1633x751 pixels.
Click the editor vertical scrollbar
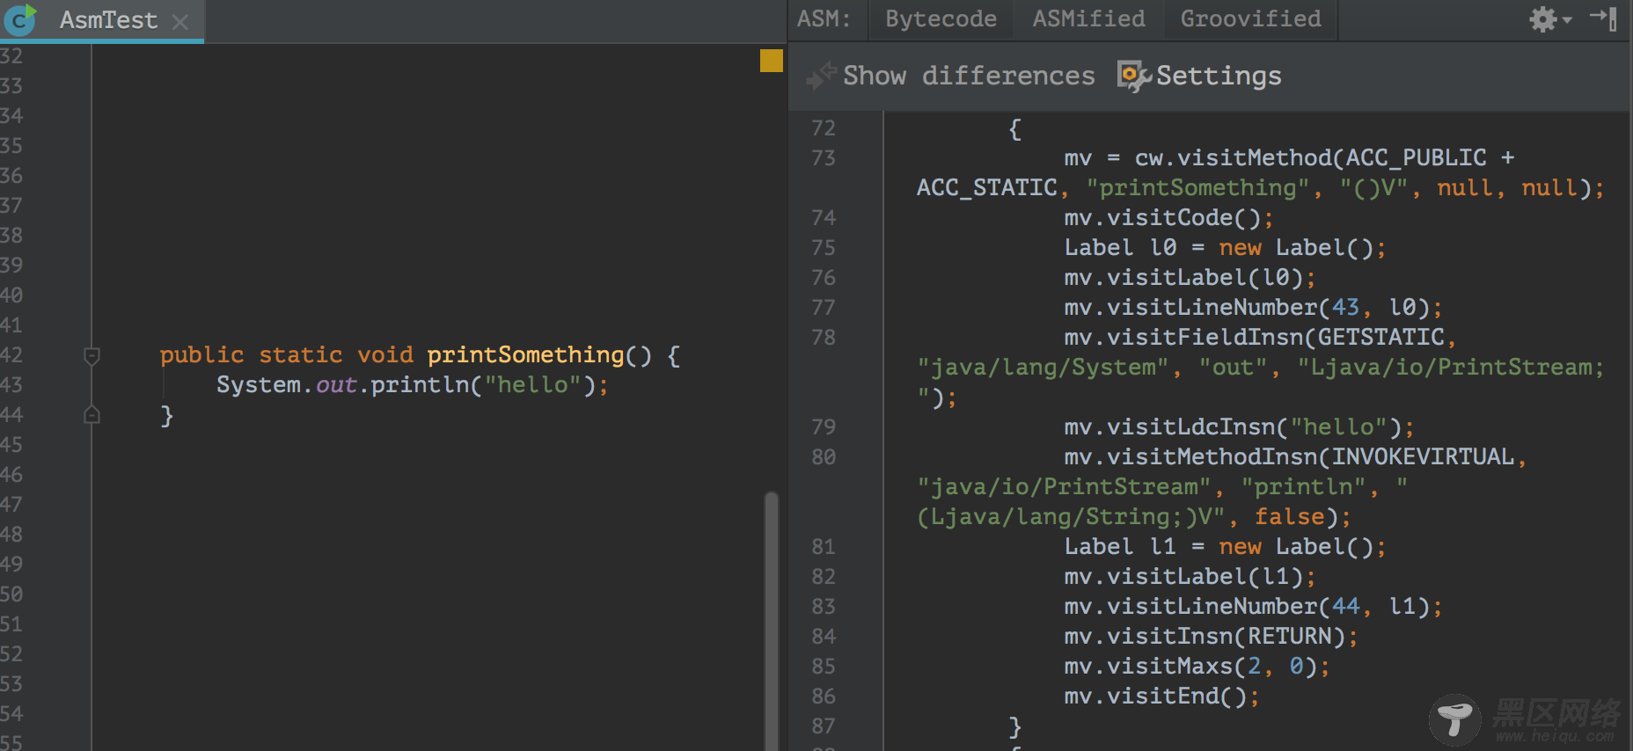pos(772,620)
